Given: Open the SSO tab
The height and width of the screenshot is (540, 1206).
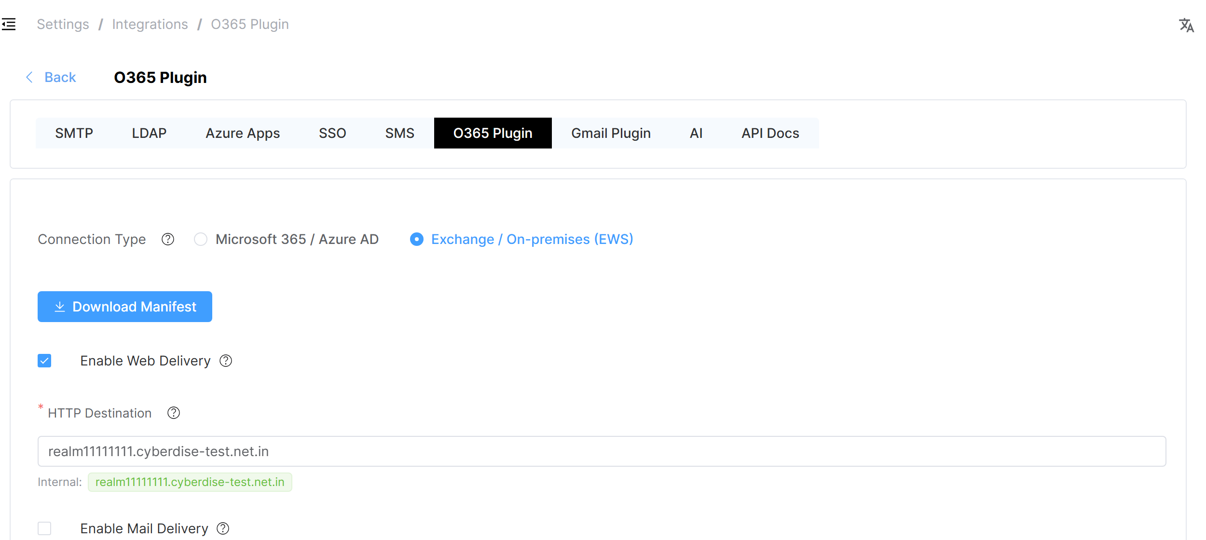Looking at the screenshot, I should coord(332,133).
